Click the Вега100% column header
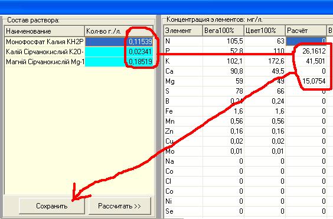 [x=223, y=31]
